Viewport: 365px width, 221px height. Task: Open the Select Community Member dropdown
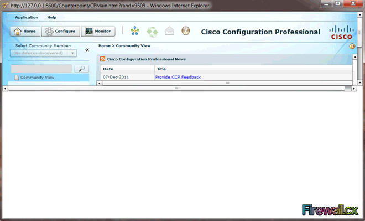pos(43,53)
